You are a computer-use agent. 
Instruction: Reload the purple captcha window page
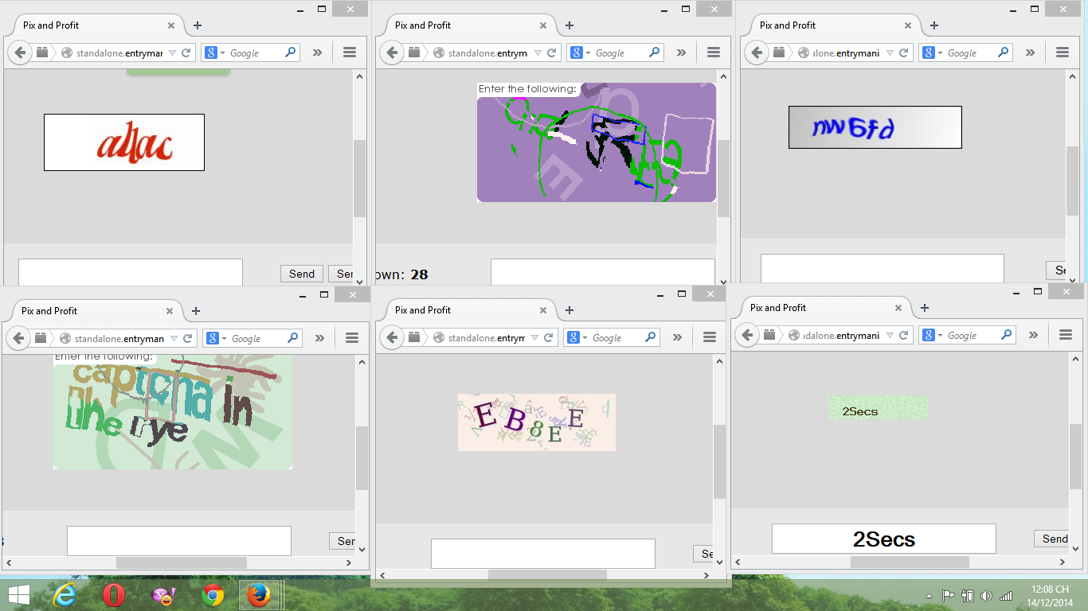point(552,53)
